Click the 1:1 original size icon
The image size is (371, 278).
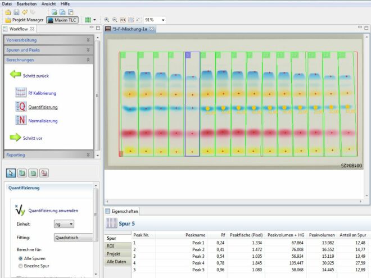click(x=123, y=20)
